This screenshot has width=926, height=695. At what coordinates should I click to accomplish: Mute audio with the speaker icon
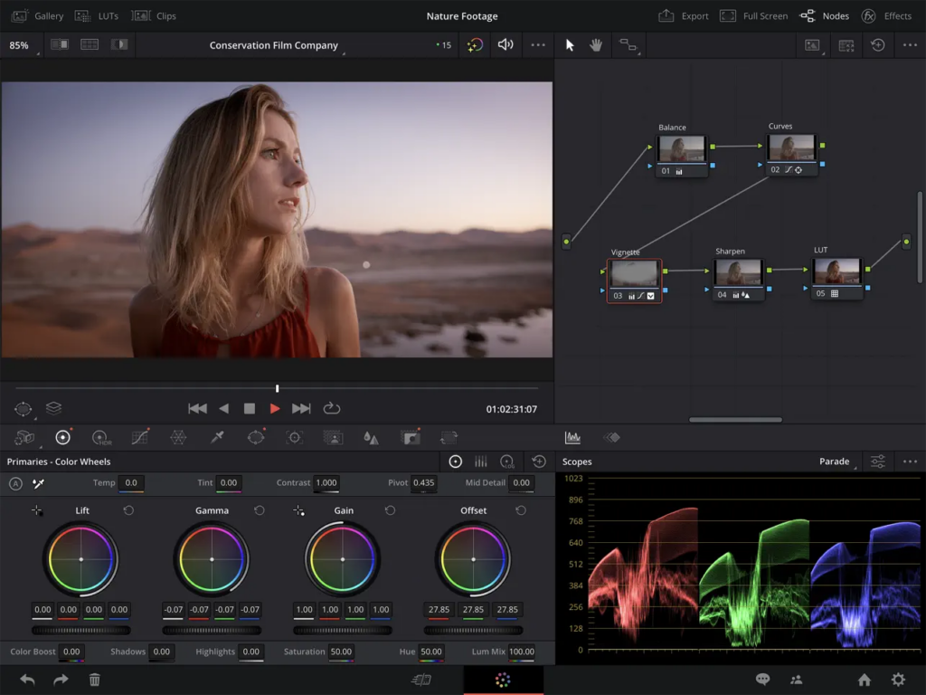505,44
